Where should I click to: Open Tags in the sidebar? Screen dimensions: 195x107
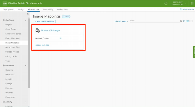(x=7, y=61)
